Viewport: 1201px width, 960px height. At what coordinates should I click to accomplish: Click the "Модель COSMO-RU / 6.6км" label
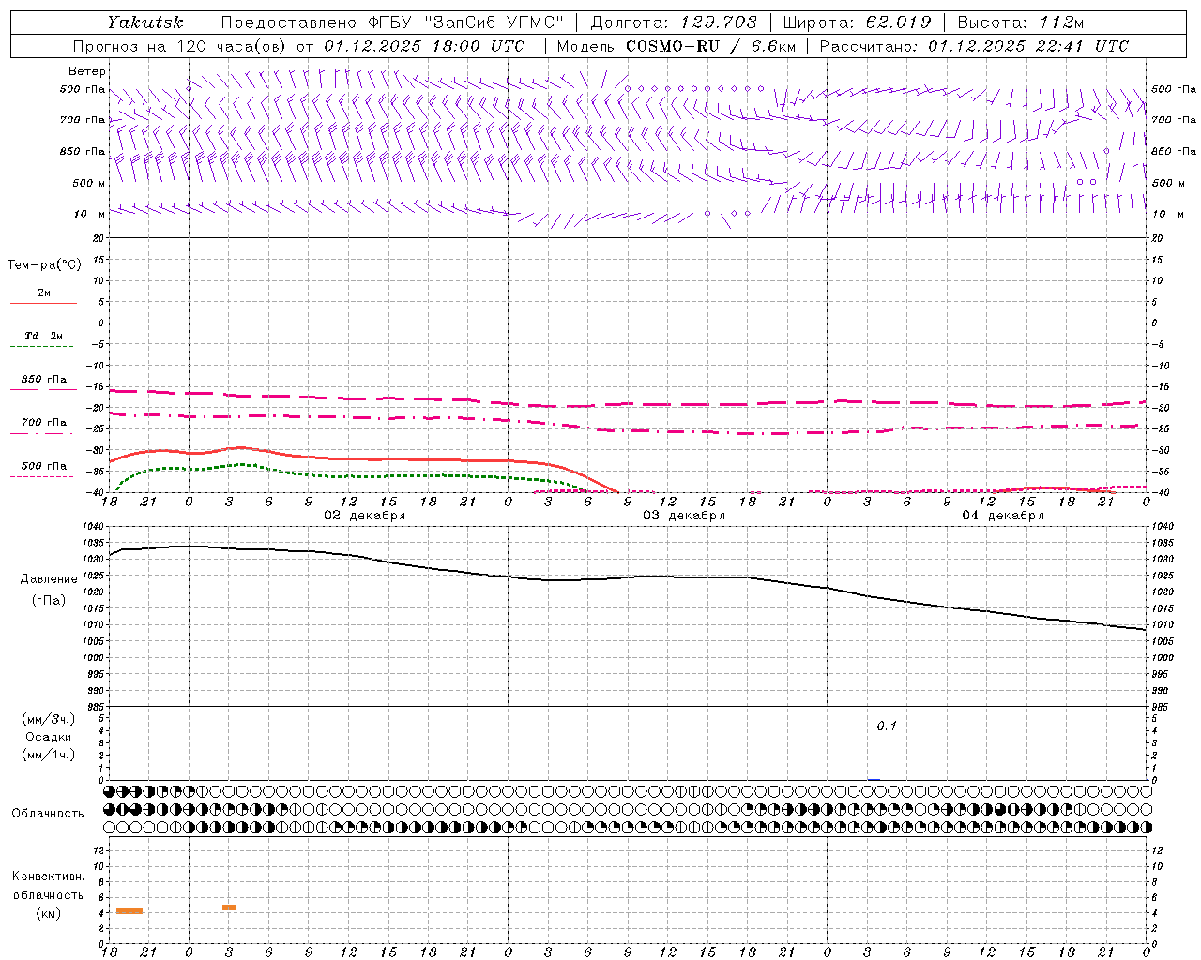(x=676, y=46)
